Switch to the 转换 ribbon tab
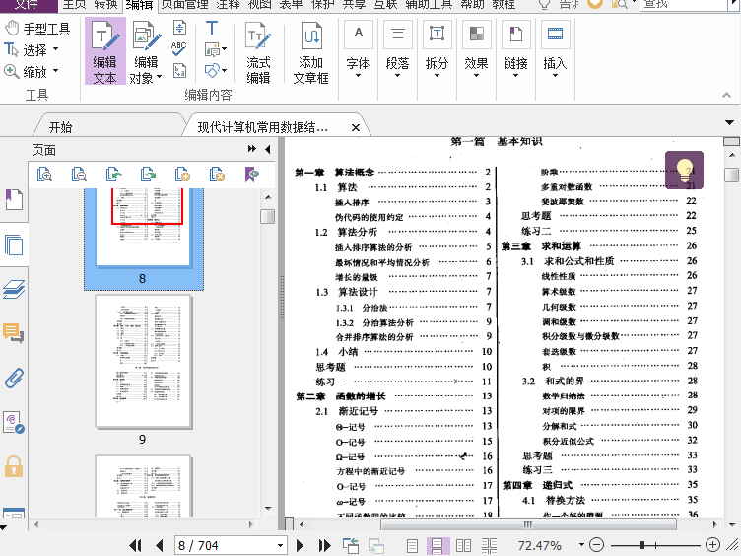The width and height of the screenshot is (741, 556). 105,5
